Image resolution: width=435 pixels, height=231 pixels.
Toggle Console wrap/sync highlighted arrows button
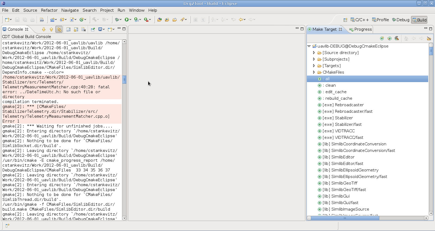59,29
